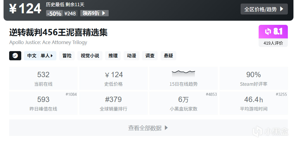This screenshot has height=141, width=297.
Task: View the 419人评价 reviews count
Action: [273, 43]
